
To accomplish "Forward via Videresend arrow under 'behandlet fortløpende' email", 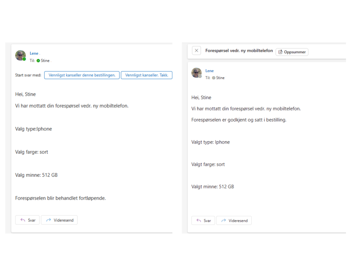I will click(59, 220).
